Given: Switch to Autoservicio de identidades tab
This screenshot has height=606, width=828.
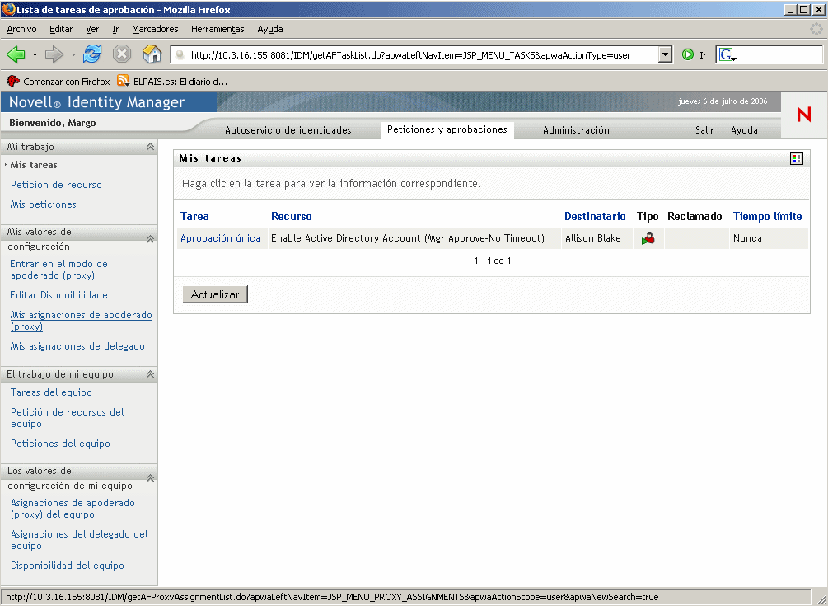Looking at the screenshot, I should point(288,130).
